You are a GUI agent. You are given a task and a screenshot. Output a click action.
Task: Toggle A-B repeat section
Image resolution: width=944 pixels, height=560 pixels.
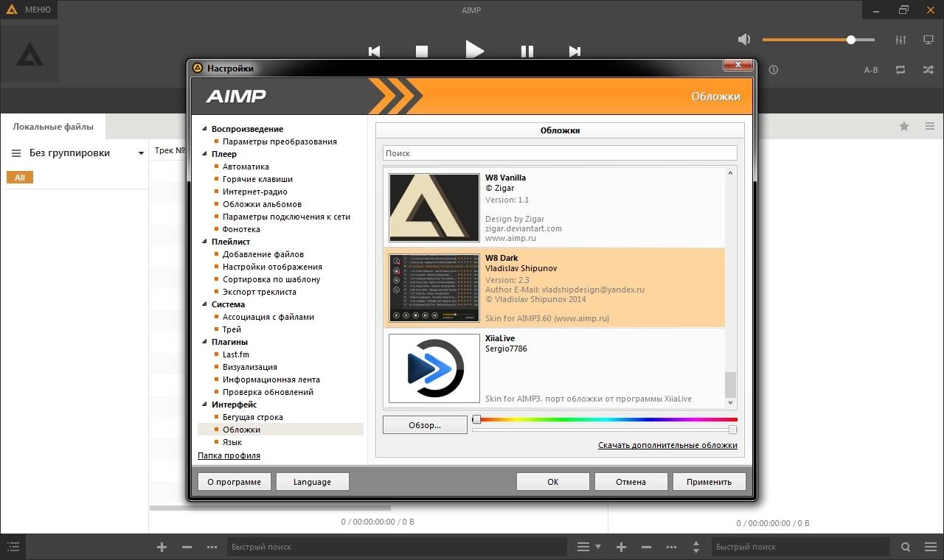[871, 70]
